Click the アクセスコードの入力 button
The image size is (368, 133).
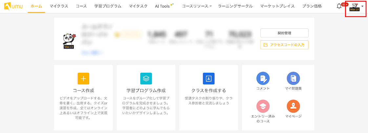(284, 45)
